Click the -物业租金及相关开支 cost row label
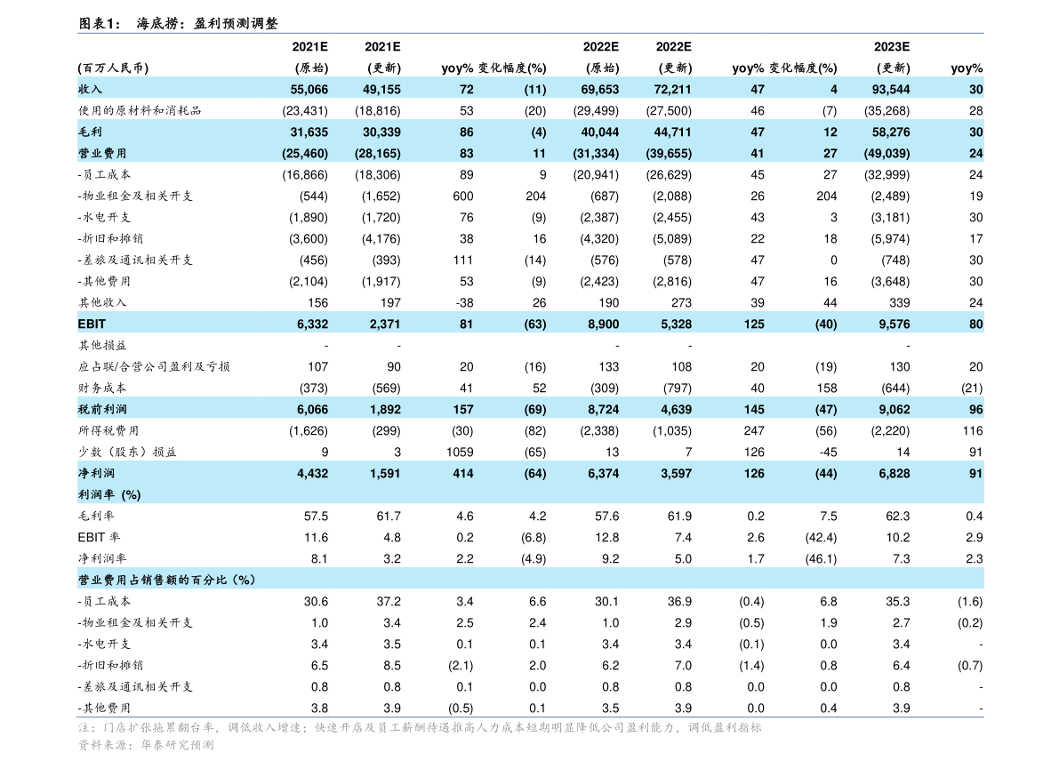Viewport: 1059px width, 769px height. (135, 196)
